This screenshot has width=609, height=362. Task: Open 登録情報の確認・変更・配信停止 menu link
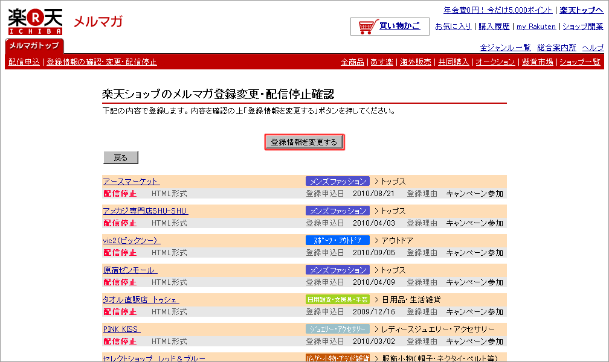coord(101,62)
